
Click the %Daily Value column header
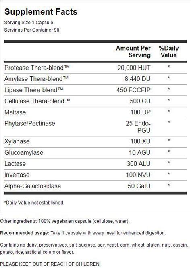tap(169, 51)
